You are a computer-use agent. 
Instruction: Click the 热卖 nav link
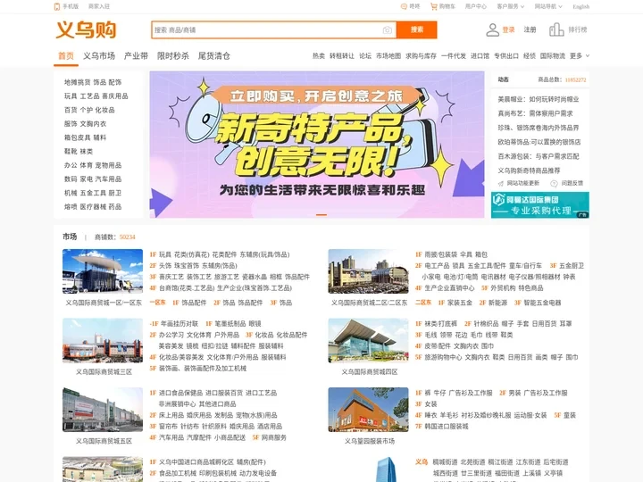click(x=319, y=55)
